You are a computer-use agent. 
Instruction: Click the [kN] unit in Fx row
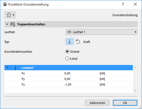point(102,73)
